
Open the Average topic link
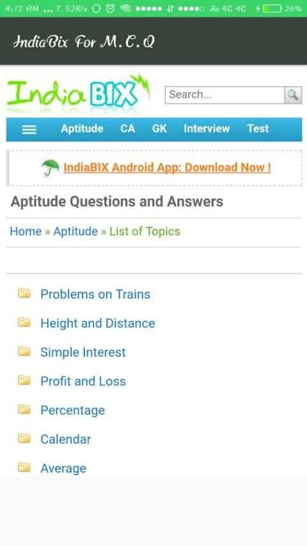pos(63,469)
